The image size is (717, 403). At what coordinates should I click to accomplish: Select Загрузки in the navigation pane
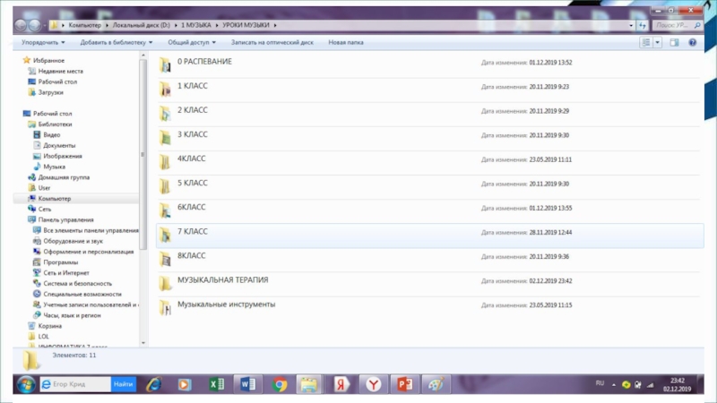click(x=50, y=92)
